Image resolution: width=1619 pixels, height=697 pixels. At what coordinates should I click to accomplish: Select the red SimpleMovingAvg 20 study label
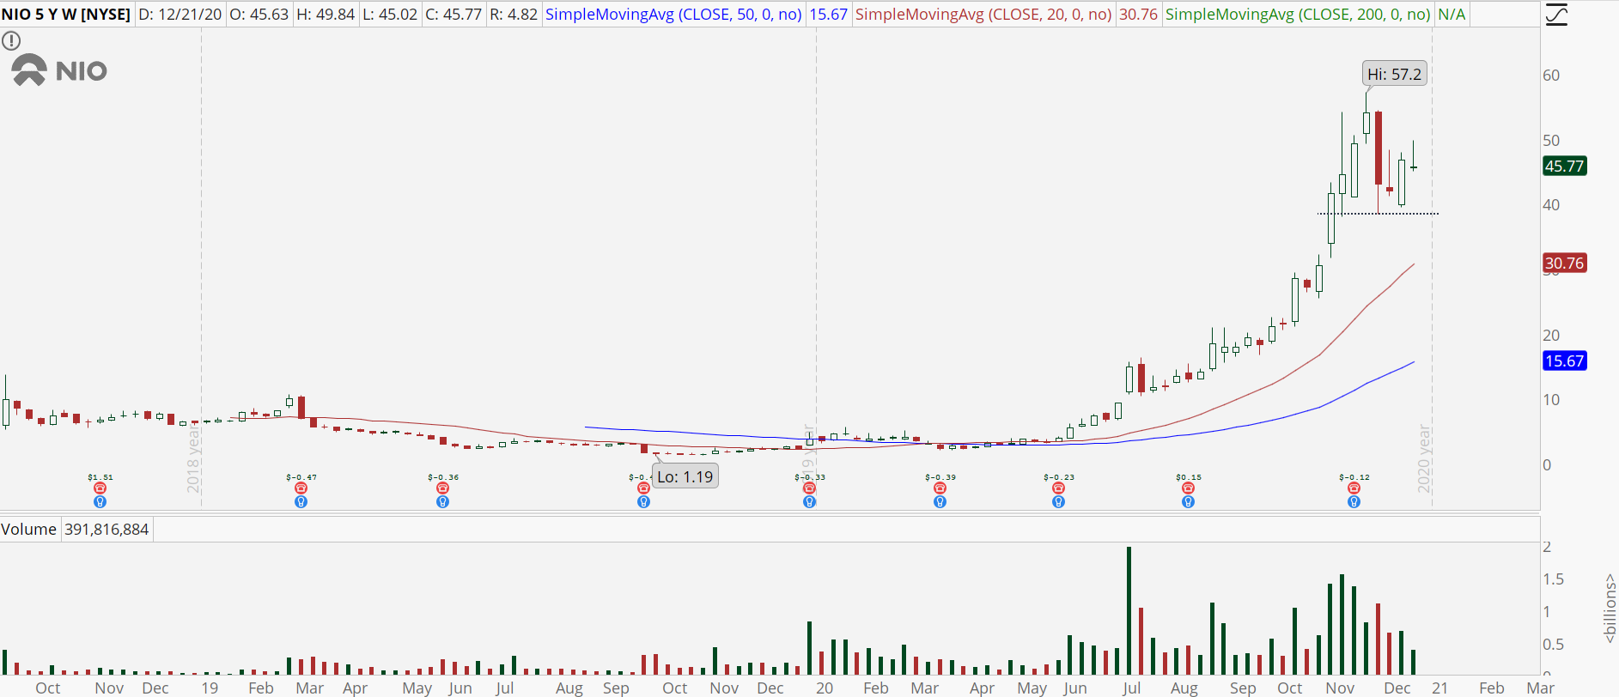(983, 15)
